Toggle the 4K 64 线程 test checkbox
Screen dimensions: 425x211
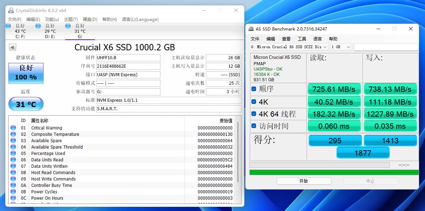254,114
